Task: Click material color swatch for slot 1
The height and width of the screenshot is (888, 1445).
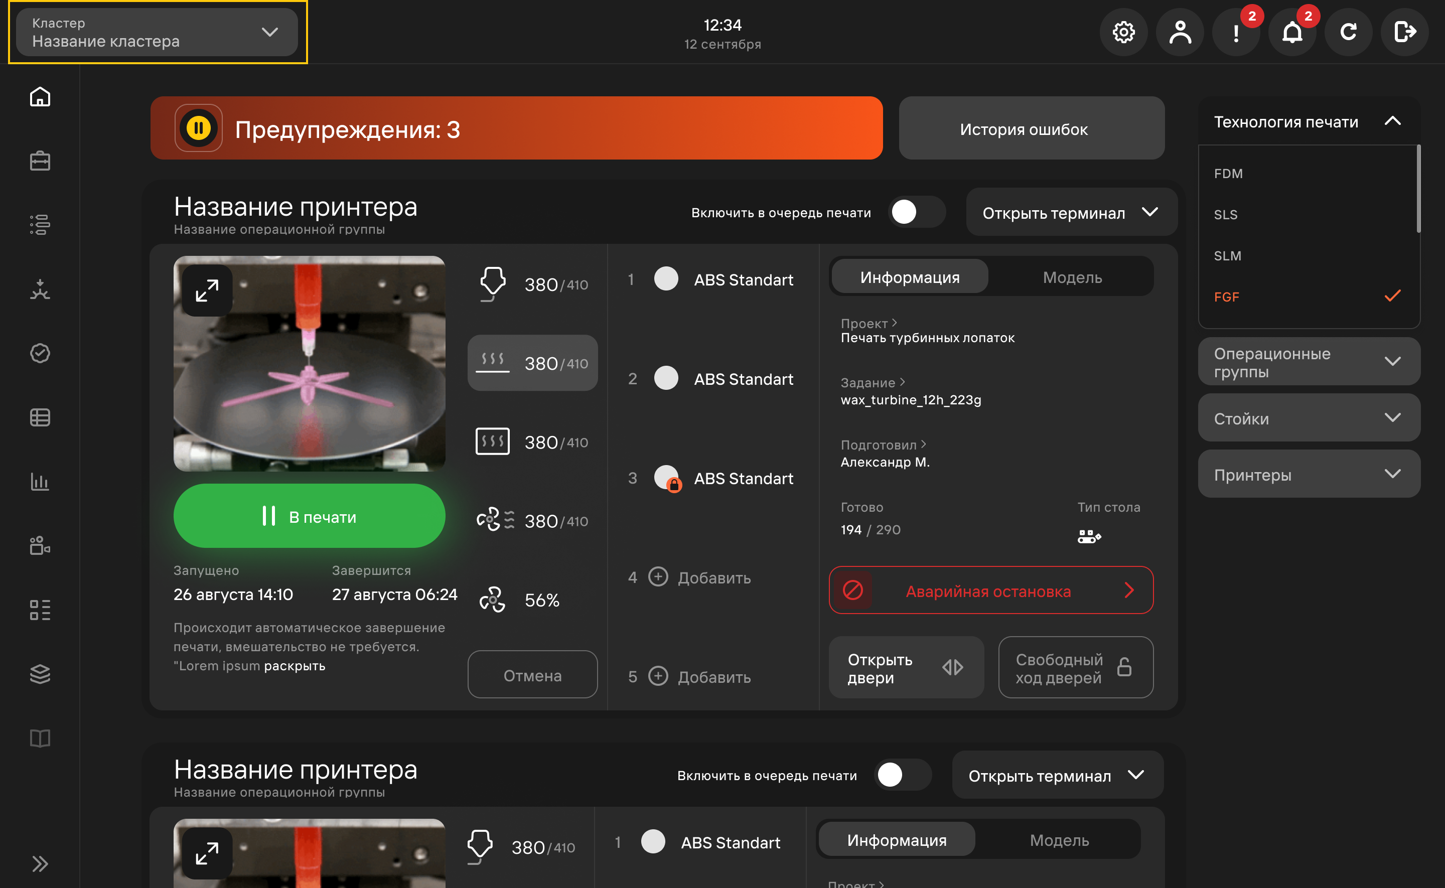Action: [666, 278]
